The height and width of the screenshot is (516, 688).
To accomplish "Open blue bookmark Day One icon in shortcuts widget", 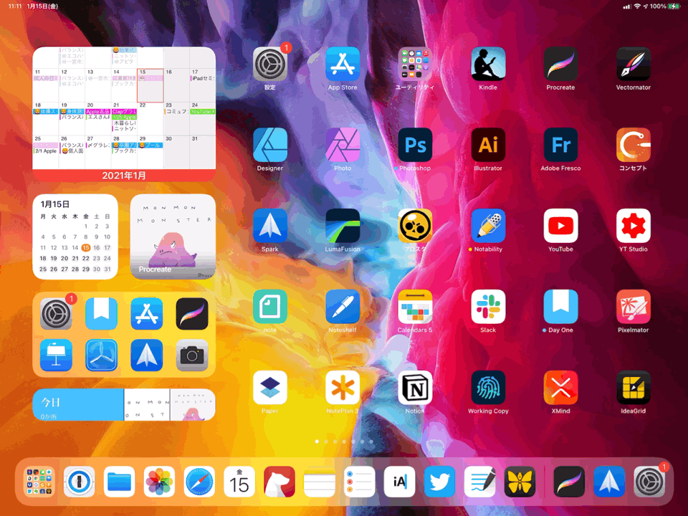I will (x=101, y=314).
